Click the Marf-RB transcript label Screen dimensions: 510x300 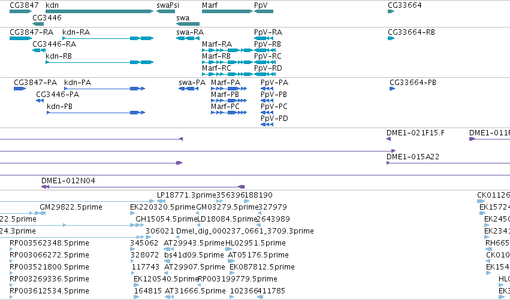tap(216, 56)
